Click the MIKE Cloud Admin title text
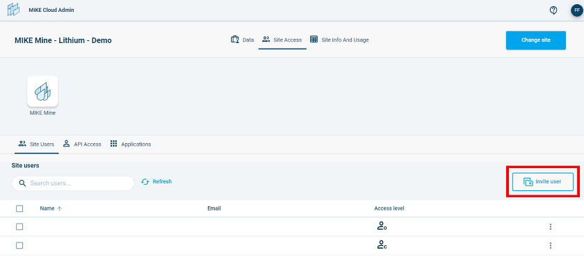 click(x=51, y=10)
